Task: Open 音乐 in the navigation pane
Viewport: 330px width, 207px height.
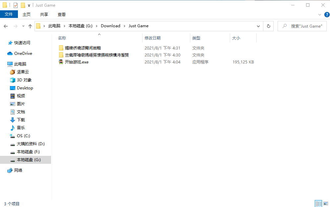Action: point(21,128)
